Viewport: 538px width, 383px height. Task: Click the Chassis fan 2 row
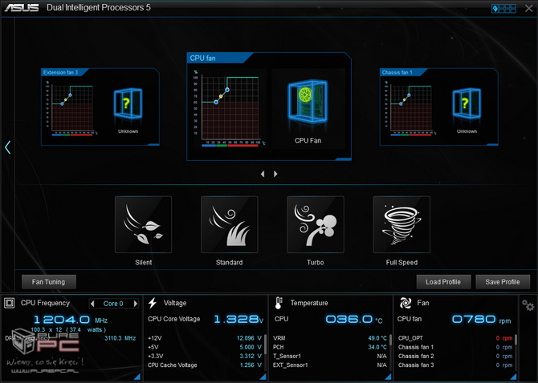pos(455,356)
